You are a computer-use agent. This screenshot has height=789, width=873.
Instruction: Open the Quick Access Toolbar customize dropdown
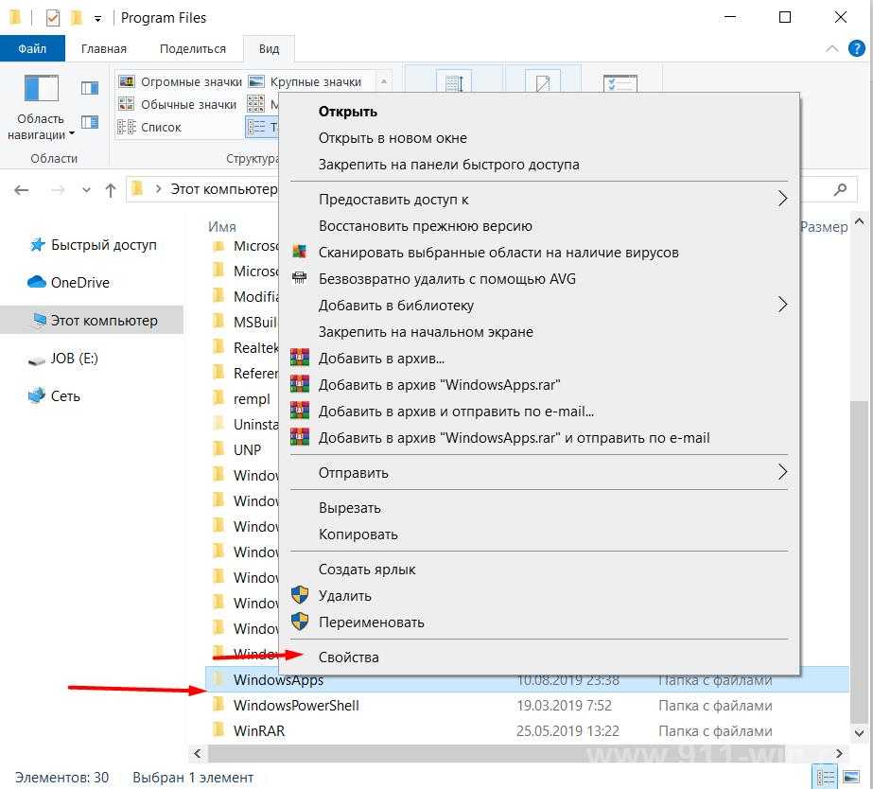pos(98,18)
